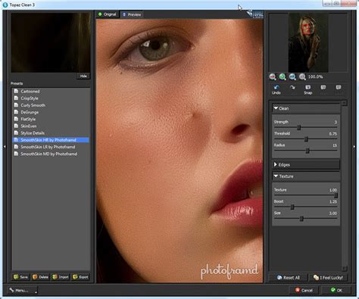This screenshot has height=299, width=359.
Task: Click the Undo arrow icon
Action: point(276,88)
